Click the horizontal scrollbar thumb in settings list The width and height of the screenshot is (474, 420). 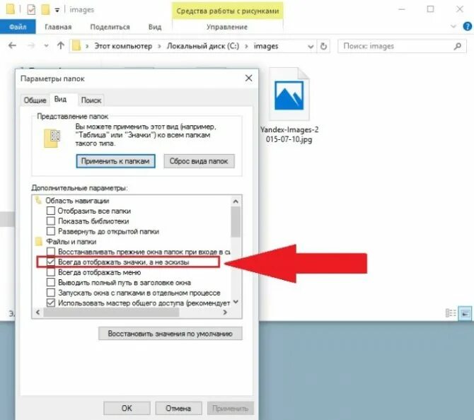pyautogui.click(x=112, y=313)
